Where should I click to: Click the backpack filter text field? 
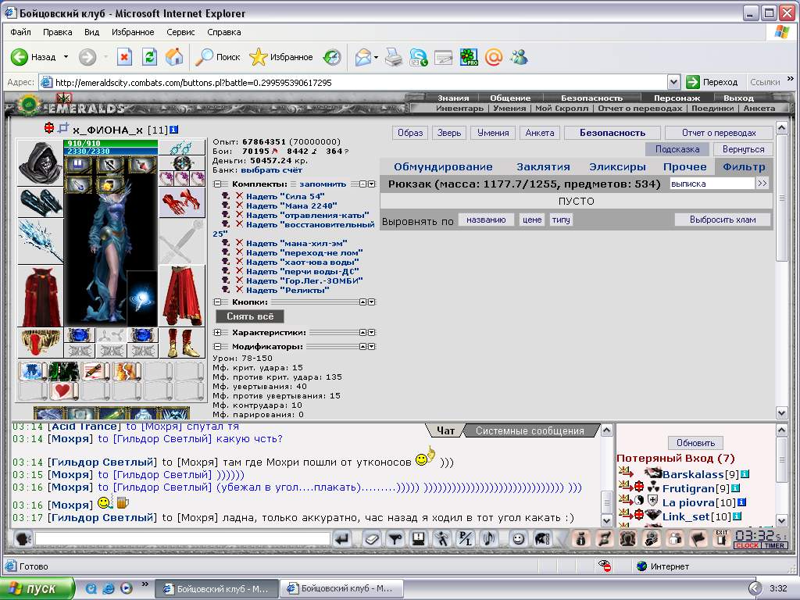(x=712, y=184)
